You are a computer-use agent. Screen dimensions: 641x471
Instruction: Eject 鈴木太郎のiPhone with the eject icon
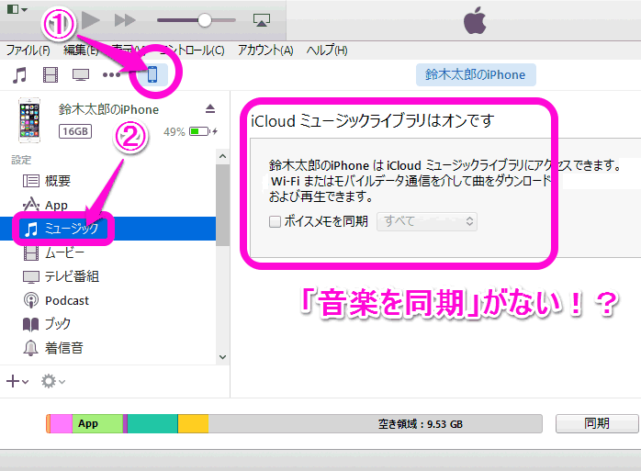pos(209,109)
